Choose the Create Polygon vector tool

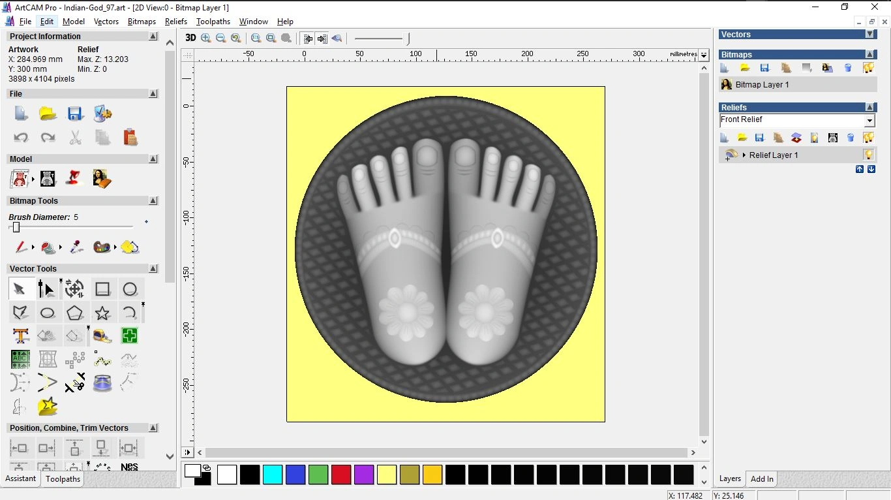click(74, 313)
